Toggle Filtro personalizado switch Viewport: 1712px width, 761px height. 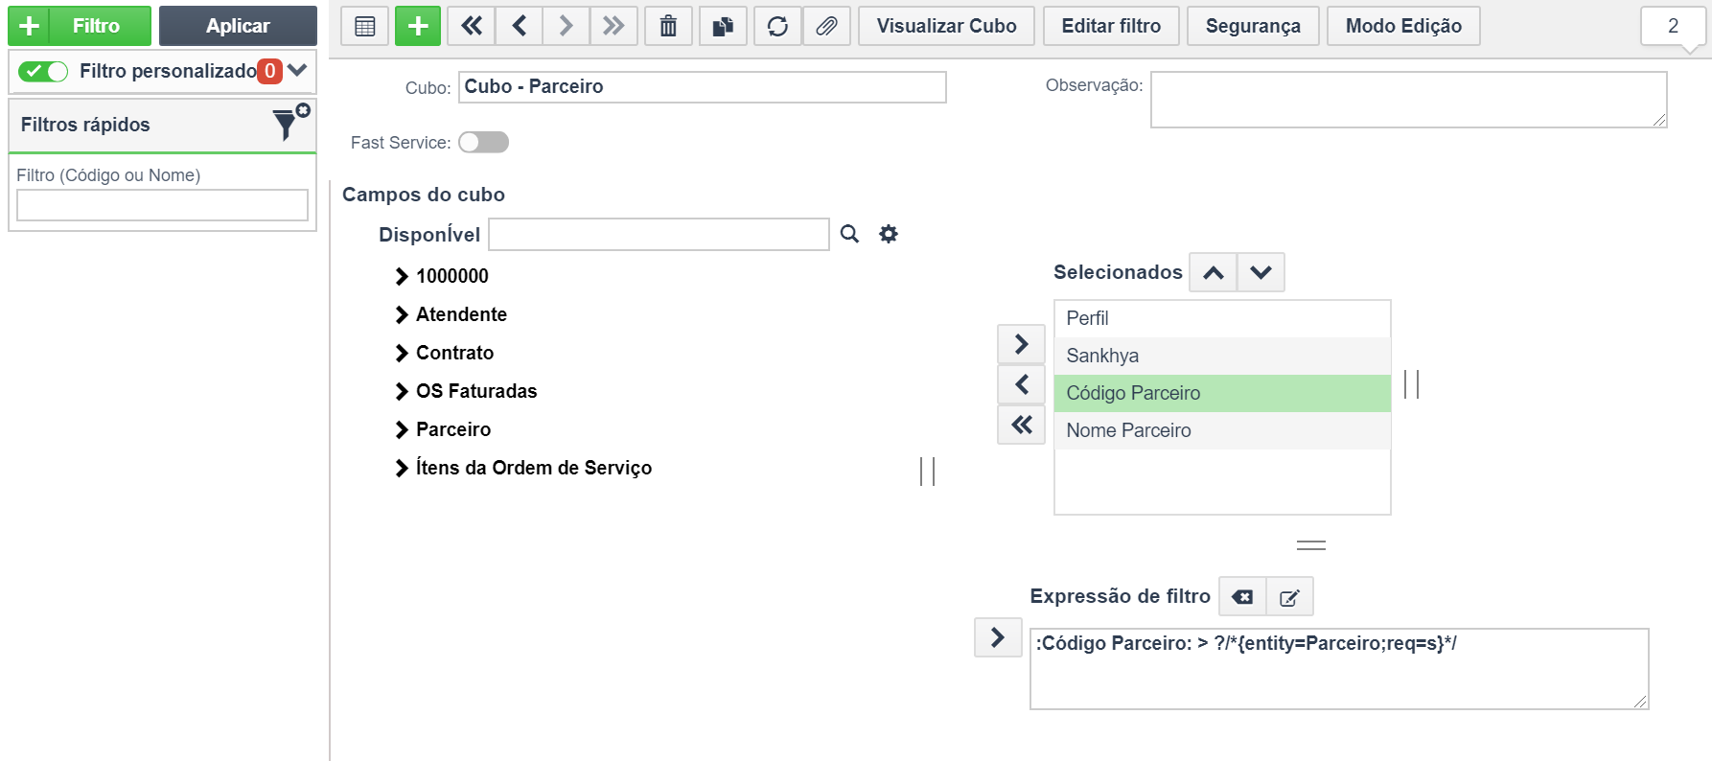click(x=43, y=71)
